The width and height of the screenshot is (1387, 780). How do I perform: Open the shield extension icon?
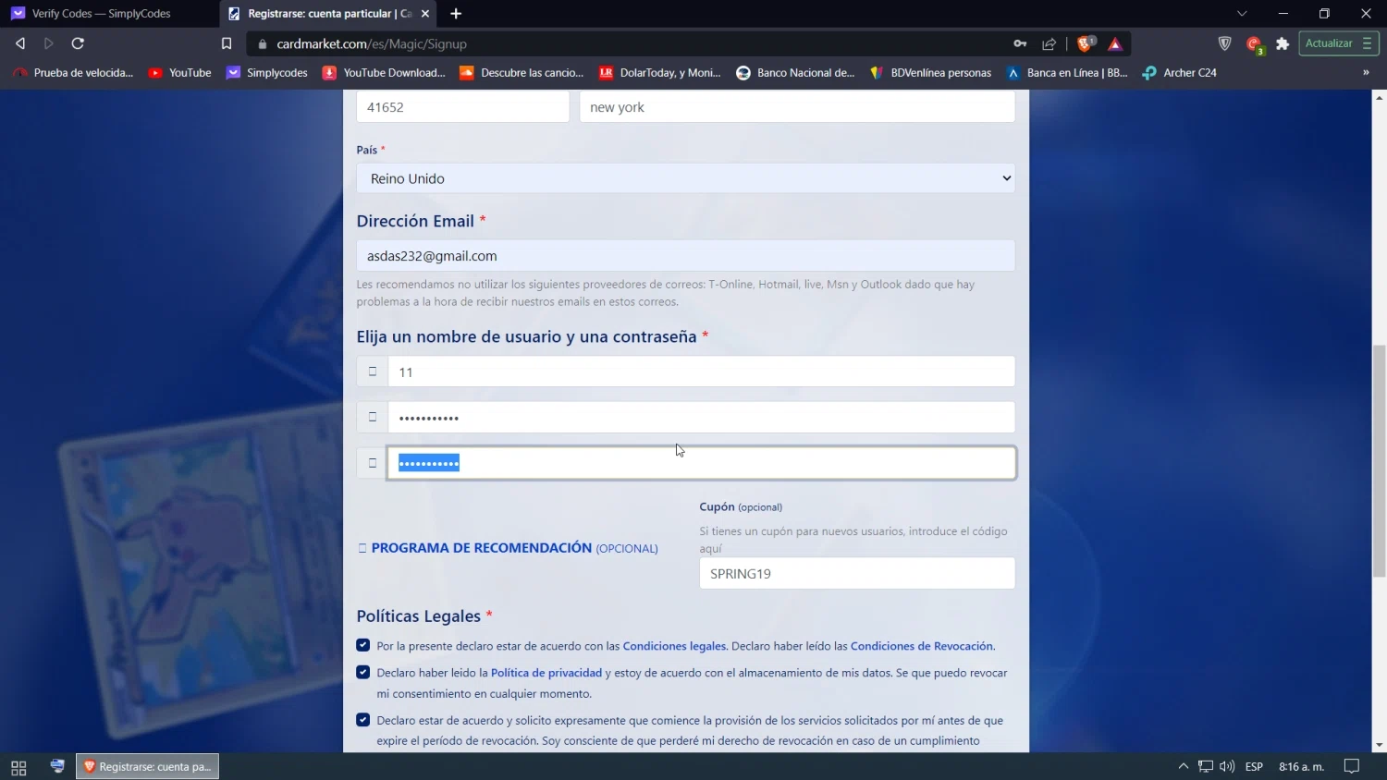click(x=1225, y=43)
